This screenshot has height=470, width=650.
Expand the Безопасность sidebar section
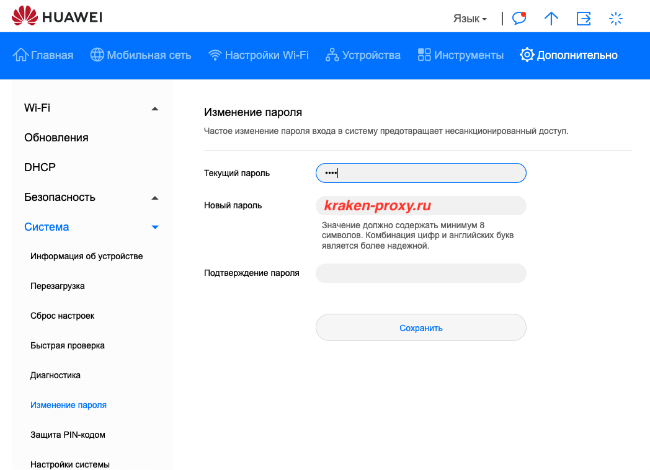coord(155,198)
